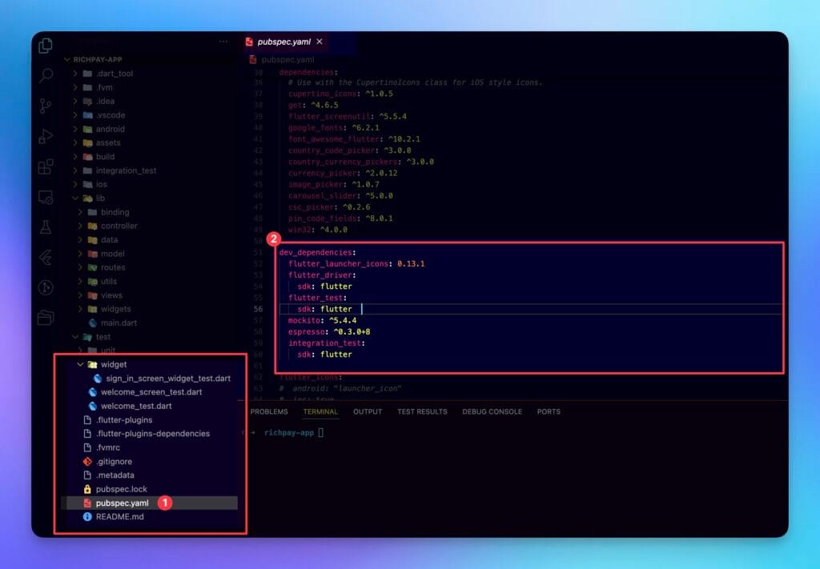Open .flutter-plugins-dependencies file
Image resolution: width=820 pixels, height=569 pixels.
pos(153,434)
